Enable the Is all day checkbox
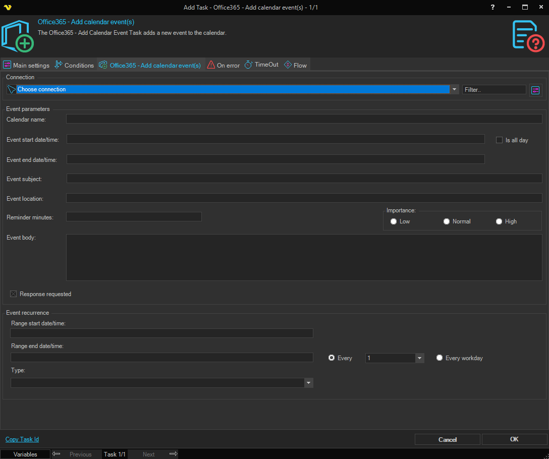Screen dimensions: 549x459 499,140
